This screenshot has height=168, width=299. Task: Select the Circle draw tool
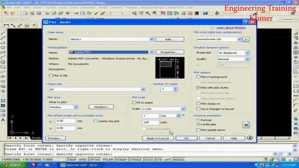[3, 62]
